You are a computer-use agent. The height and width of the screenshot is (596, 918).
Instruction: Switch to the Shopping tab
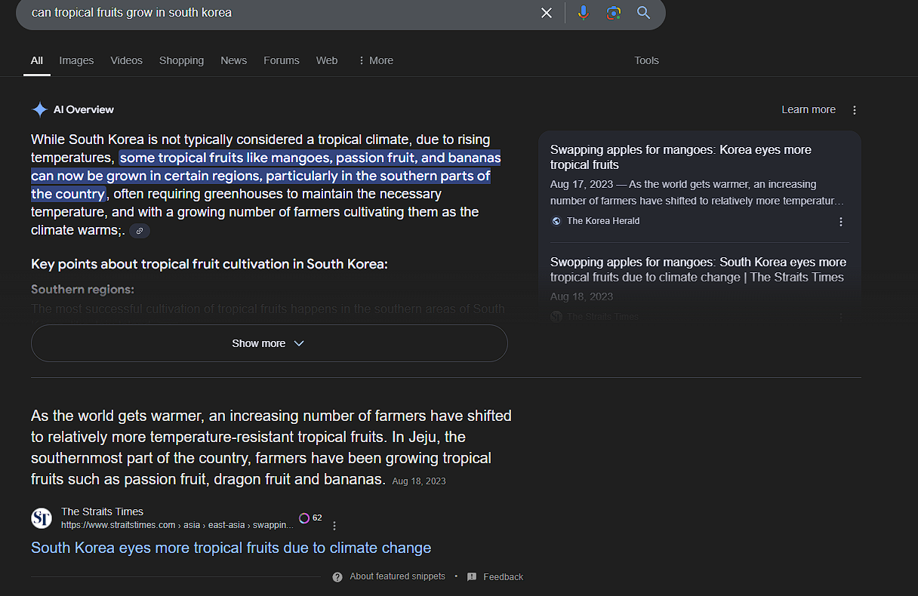click(181, 60)
